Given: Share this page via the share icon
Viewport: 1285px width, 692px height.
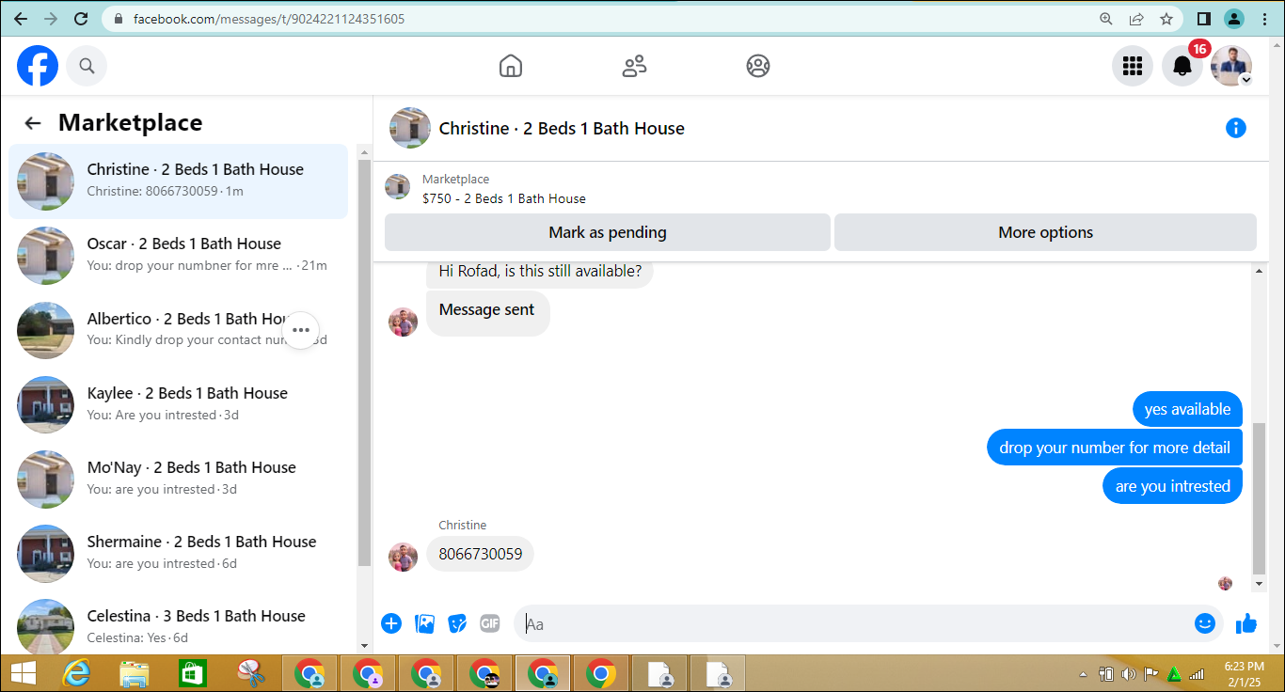Looking at the screenshot, I should 1136,19.
